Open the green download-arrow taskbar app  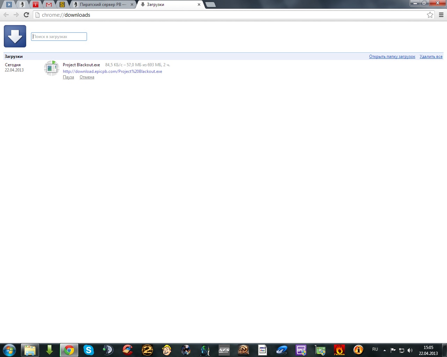point(50,350)
